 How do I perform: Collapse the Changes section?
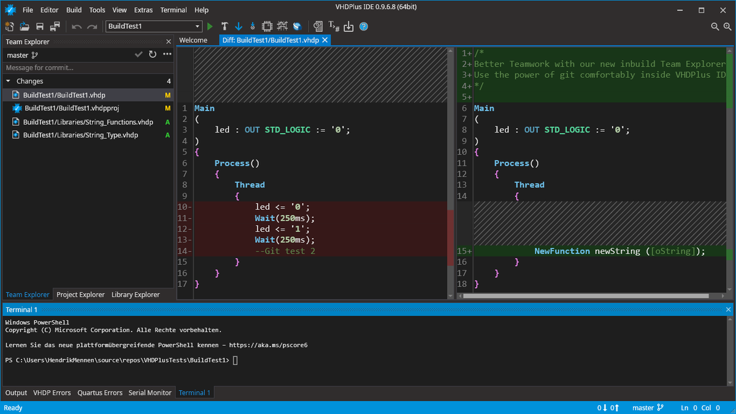pos(8,81)
